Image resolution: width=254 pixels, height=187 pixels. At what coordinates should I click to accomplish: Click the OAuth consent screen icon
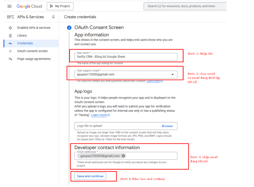tap(10, 51)
